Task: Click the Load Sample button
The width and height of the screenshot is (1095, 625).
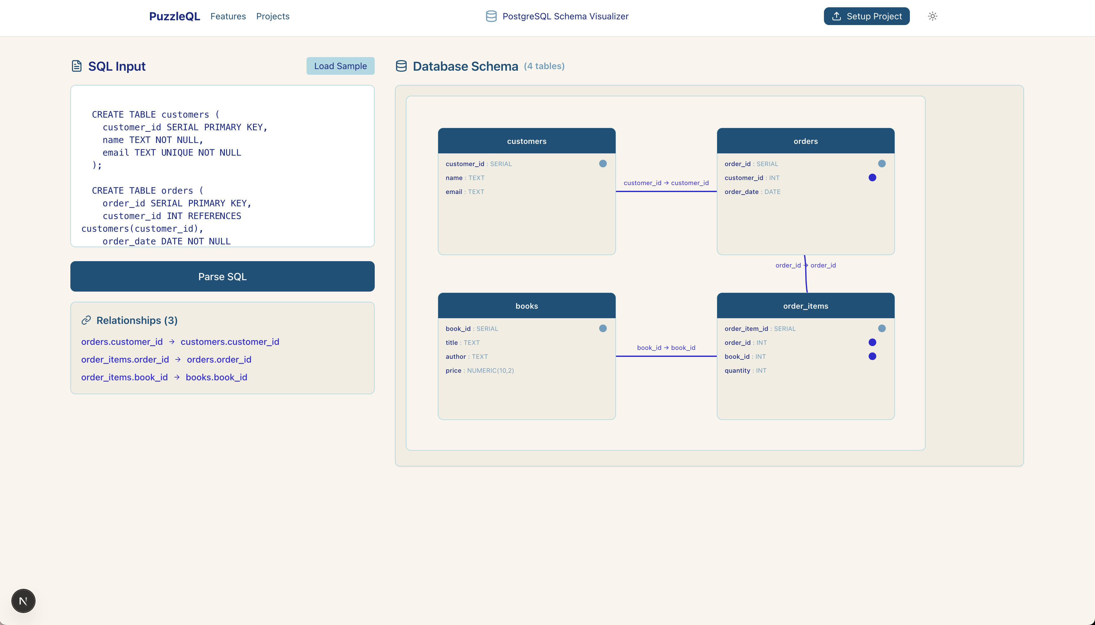Action: coord(340,66)
